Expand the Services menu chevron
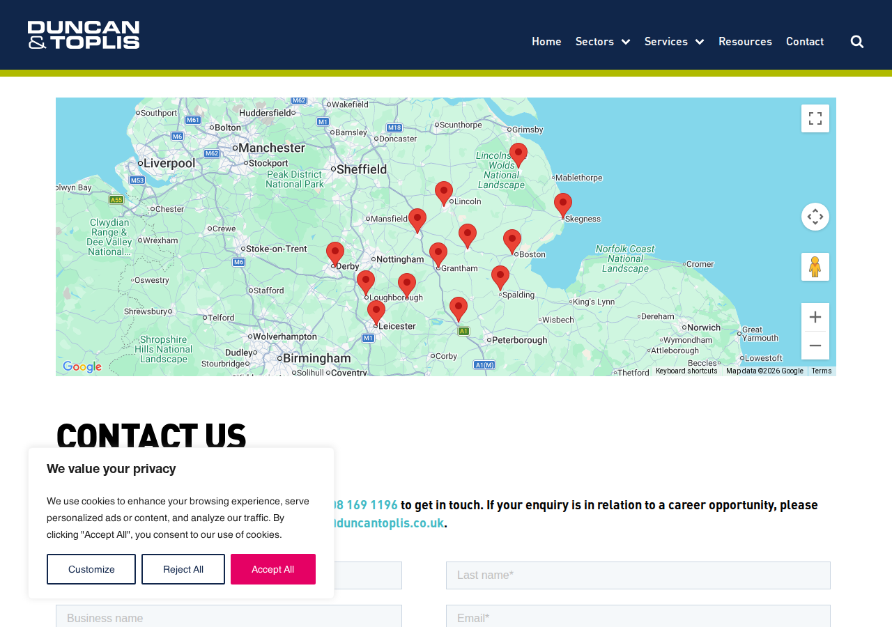The height and width of the screenshot is (627, 892). [700, 42]
